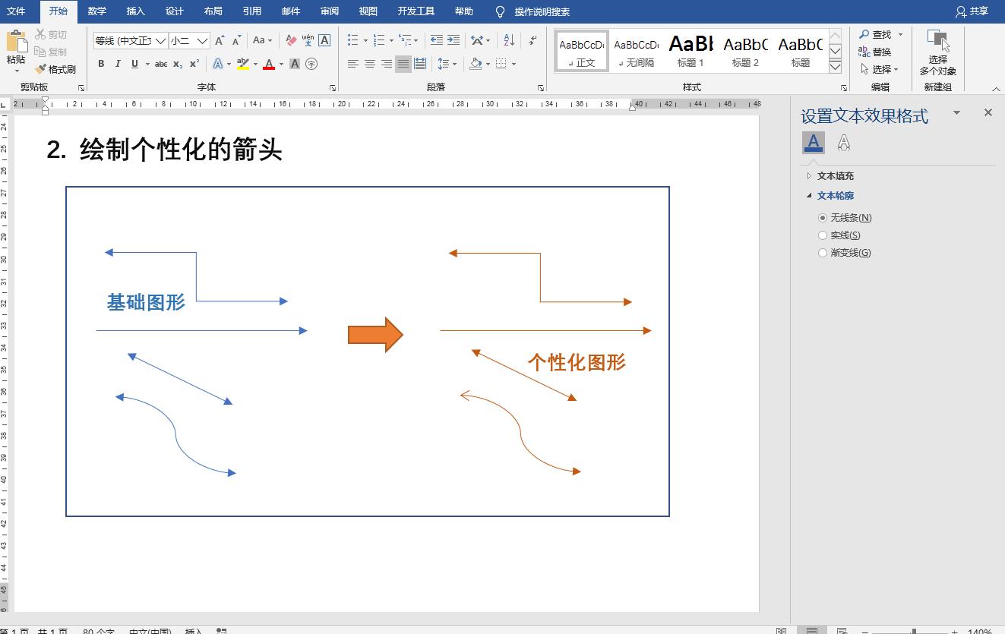1005x634 pixels.
Task: Click the subscript icon
Action: [179, 64]
